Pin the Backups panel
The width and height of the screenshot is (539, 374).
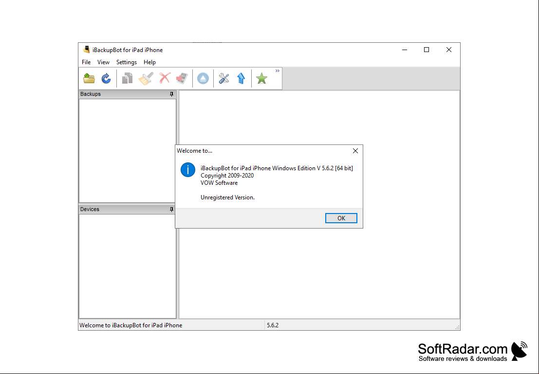pos(171,94)
